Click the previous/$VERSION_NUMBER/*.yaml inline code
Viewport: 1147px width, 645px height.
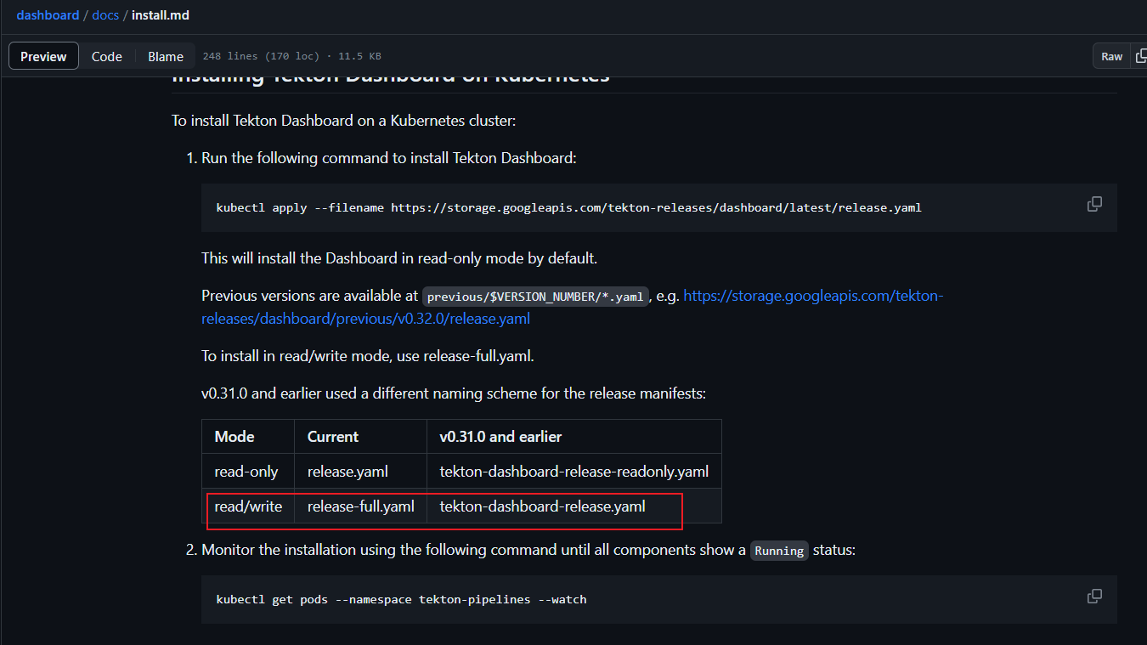click(x=535, y=297)
